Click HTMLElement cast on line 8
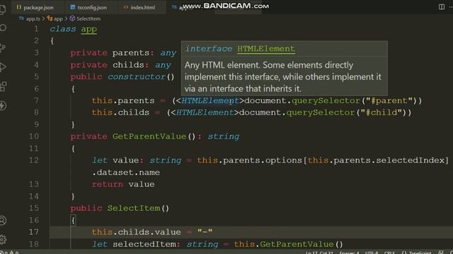Image resolution: width=453 pixels, height=254 pixels. [205, 113]
